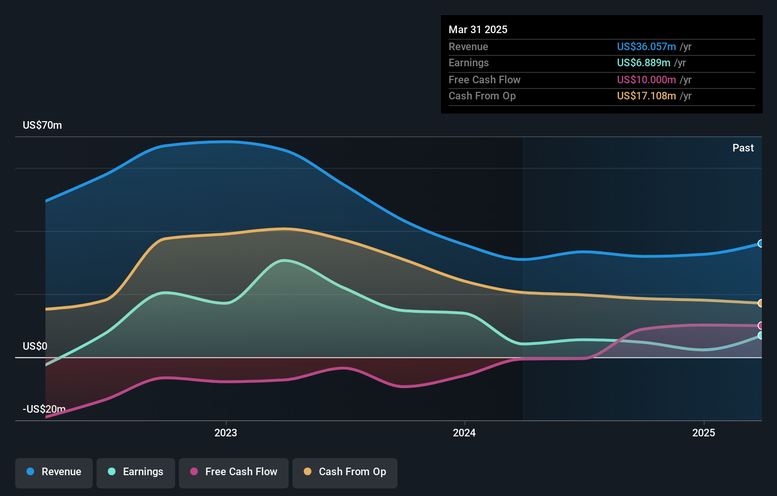Click the Free Cash Flow tooltip label

[485, 80]
